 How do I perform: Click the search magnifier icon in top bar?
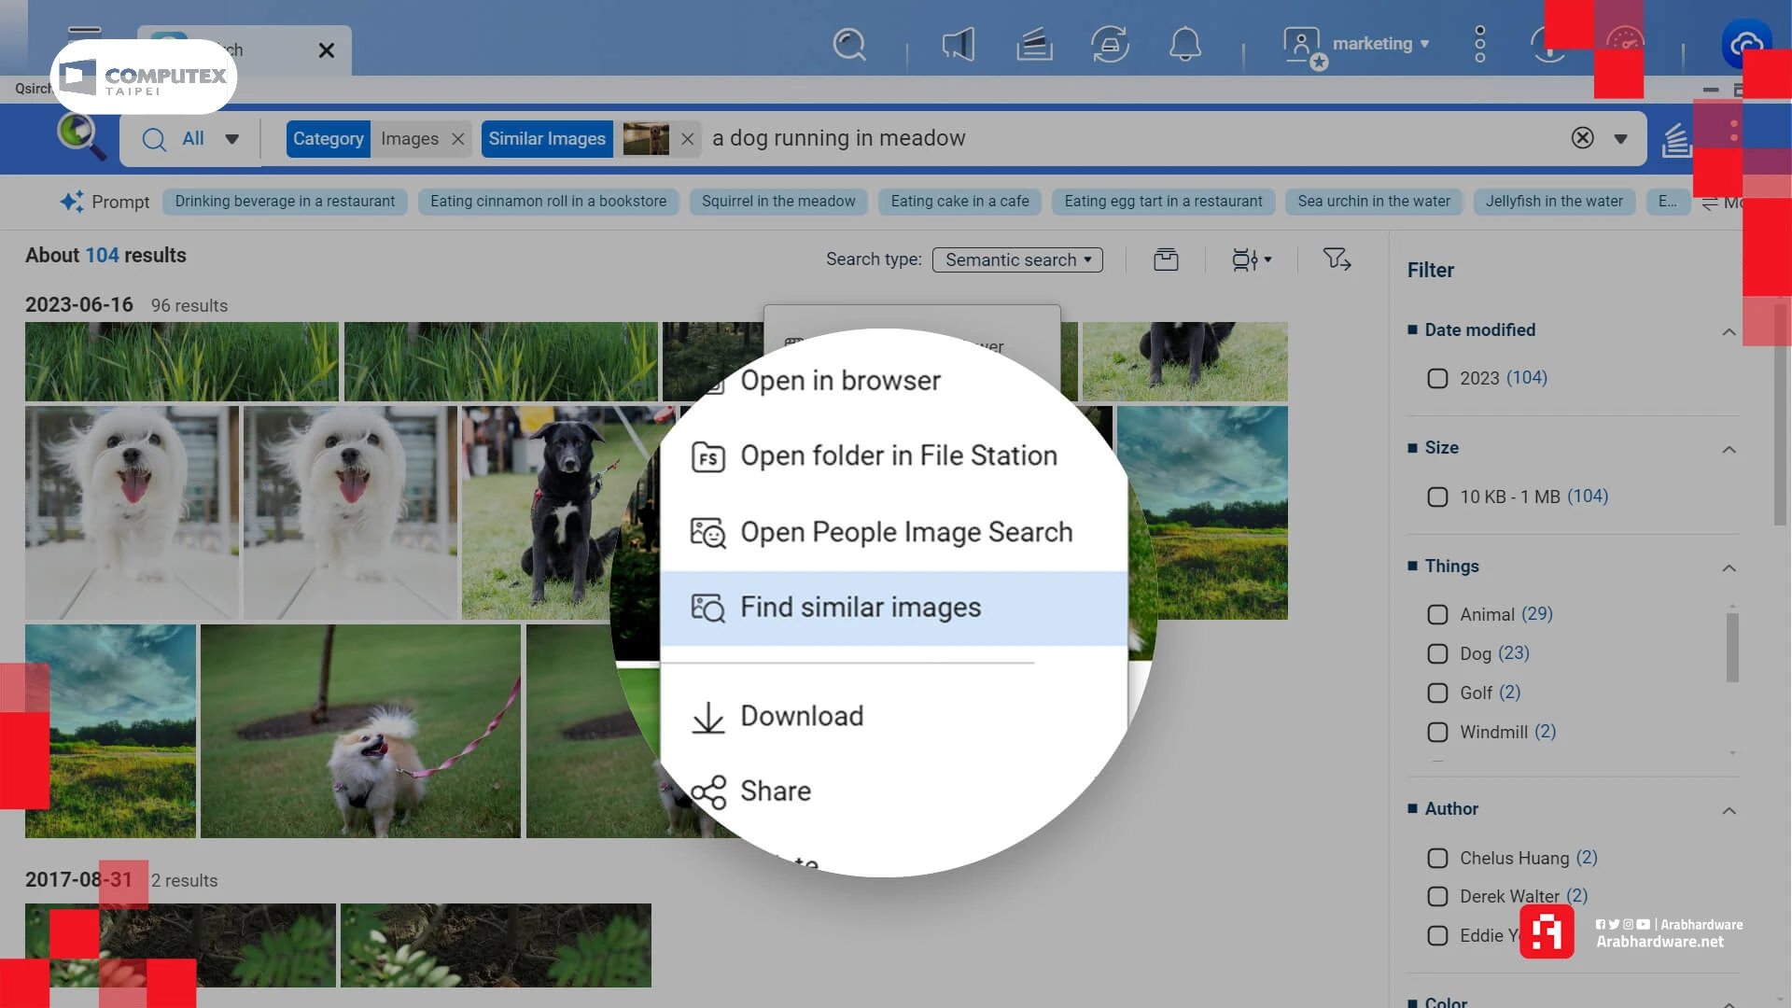pyautogui.click(x=849, y=44)
